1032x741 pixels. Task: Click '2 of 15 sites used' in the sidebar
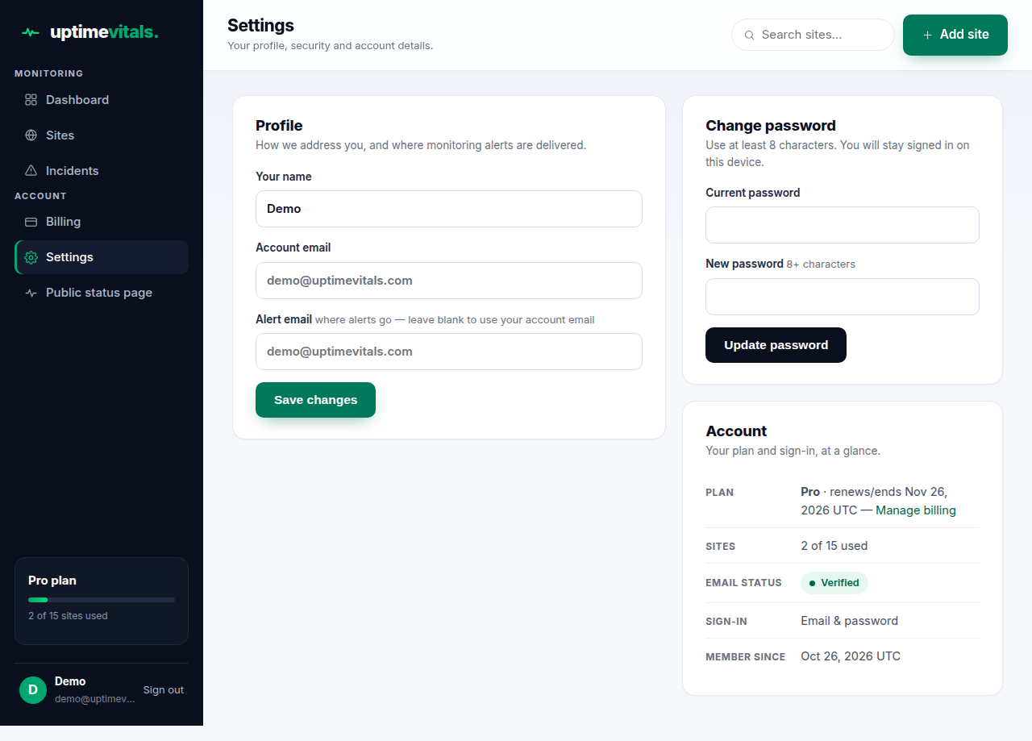(x=68, y=616)
